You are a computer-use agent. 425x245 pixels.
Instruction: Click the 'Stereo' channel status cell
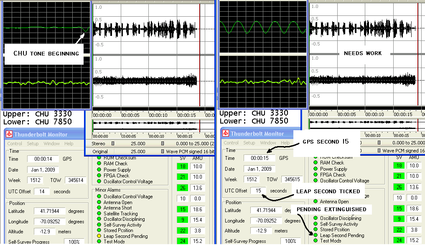[x=98, y=144]
